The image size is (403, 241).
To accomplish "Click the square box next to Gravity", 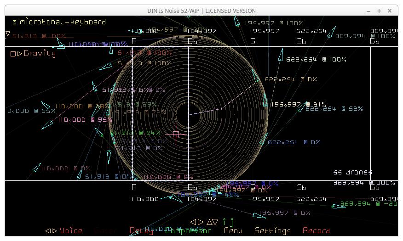I will click(13, 54).
